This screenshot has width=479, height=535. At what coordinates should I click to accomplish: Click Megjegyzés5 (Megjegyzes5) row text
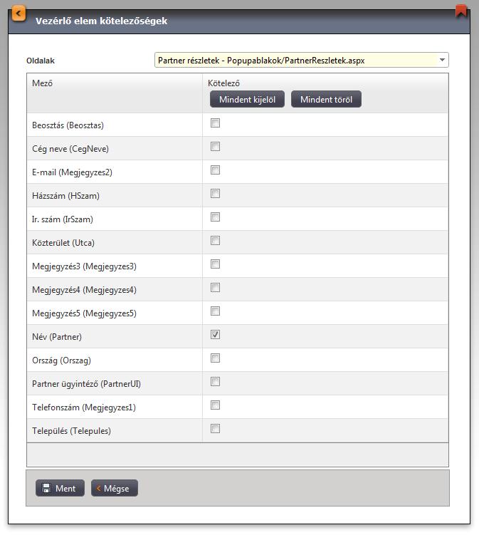[84, 313]
